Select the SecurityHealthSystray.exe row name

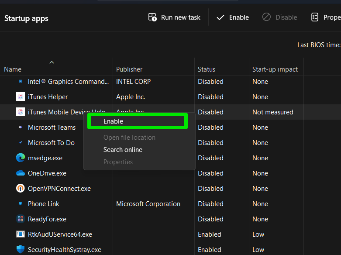click(64, 250)
